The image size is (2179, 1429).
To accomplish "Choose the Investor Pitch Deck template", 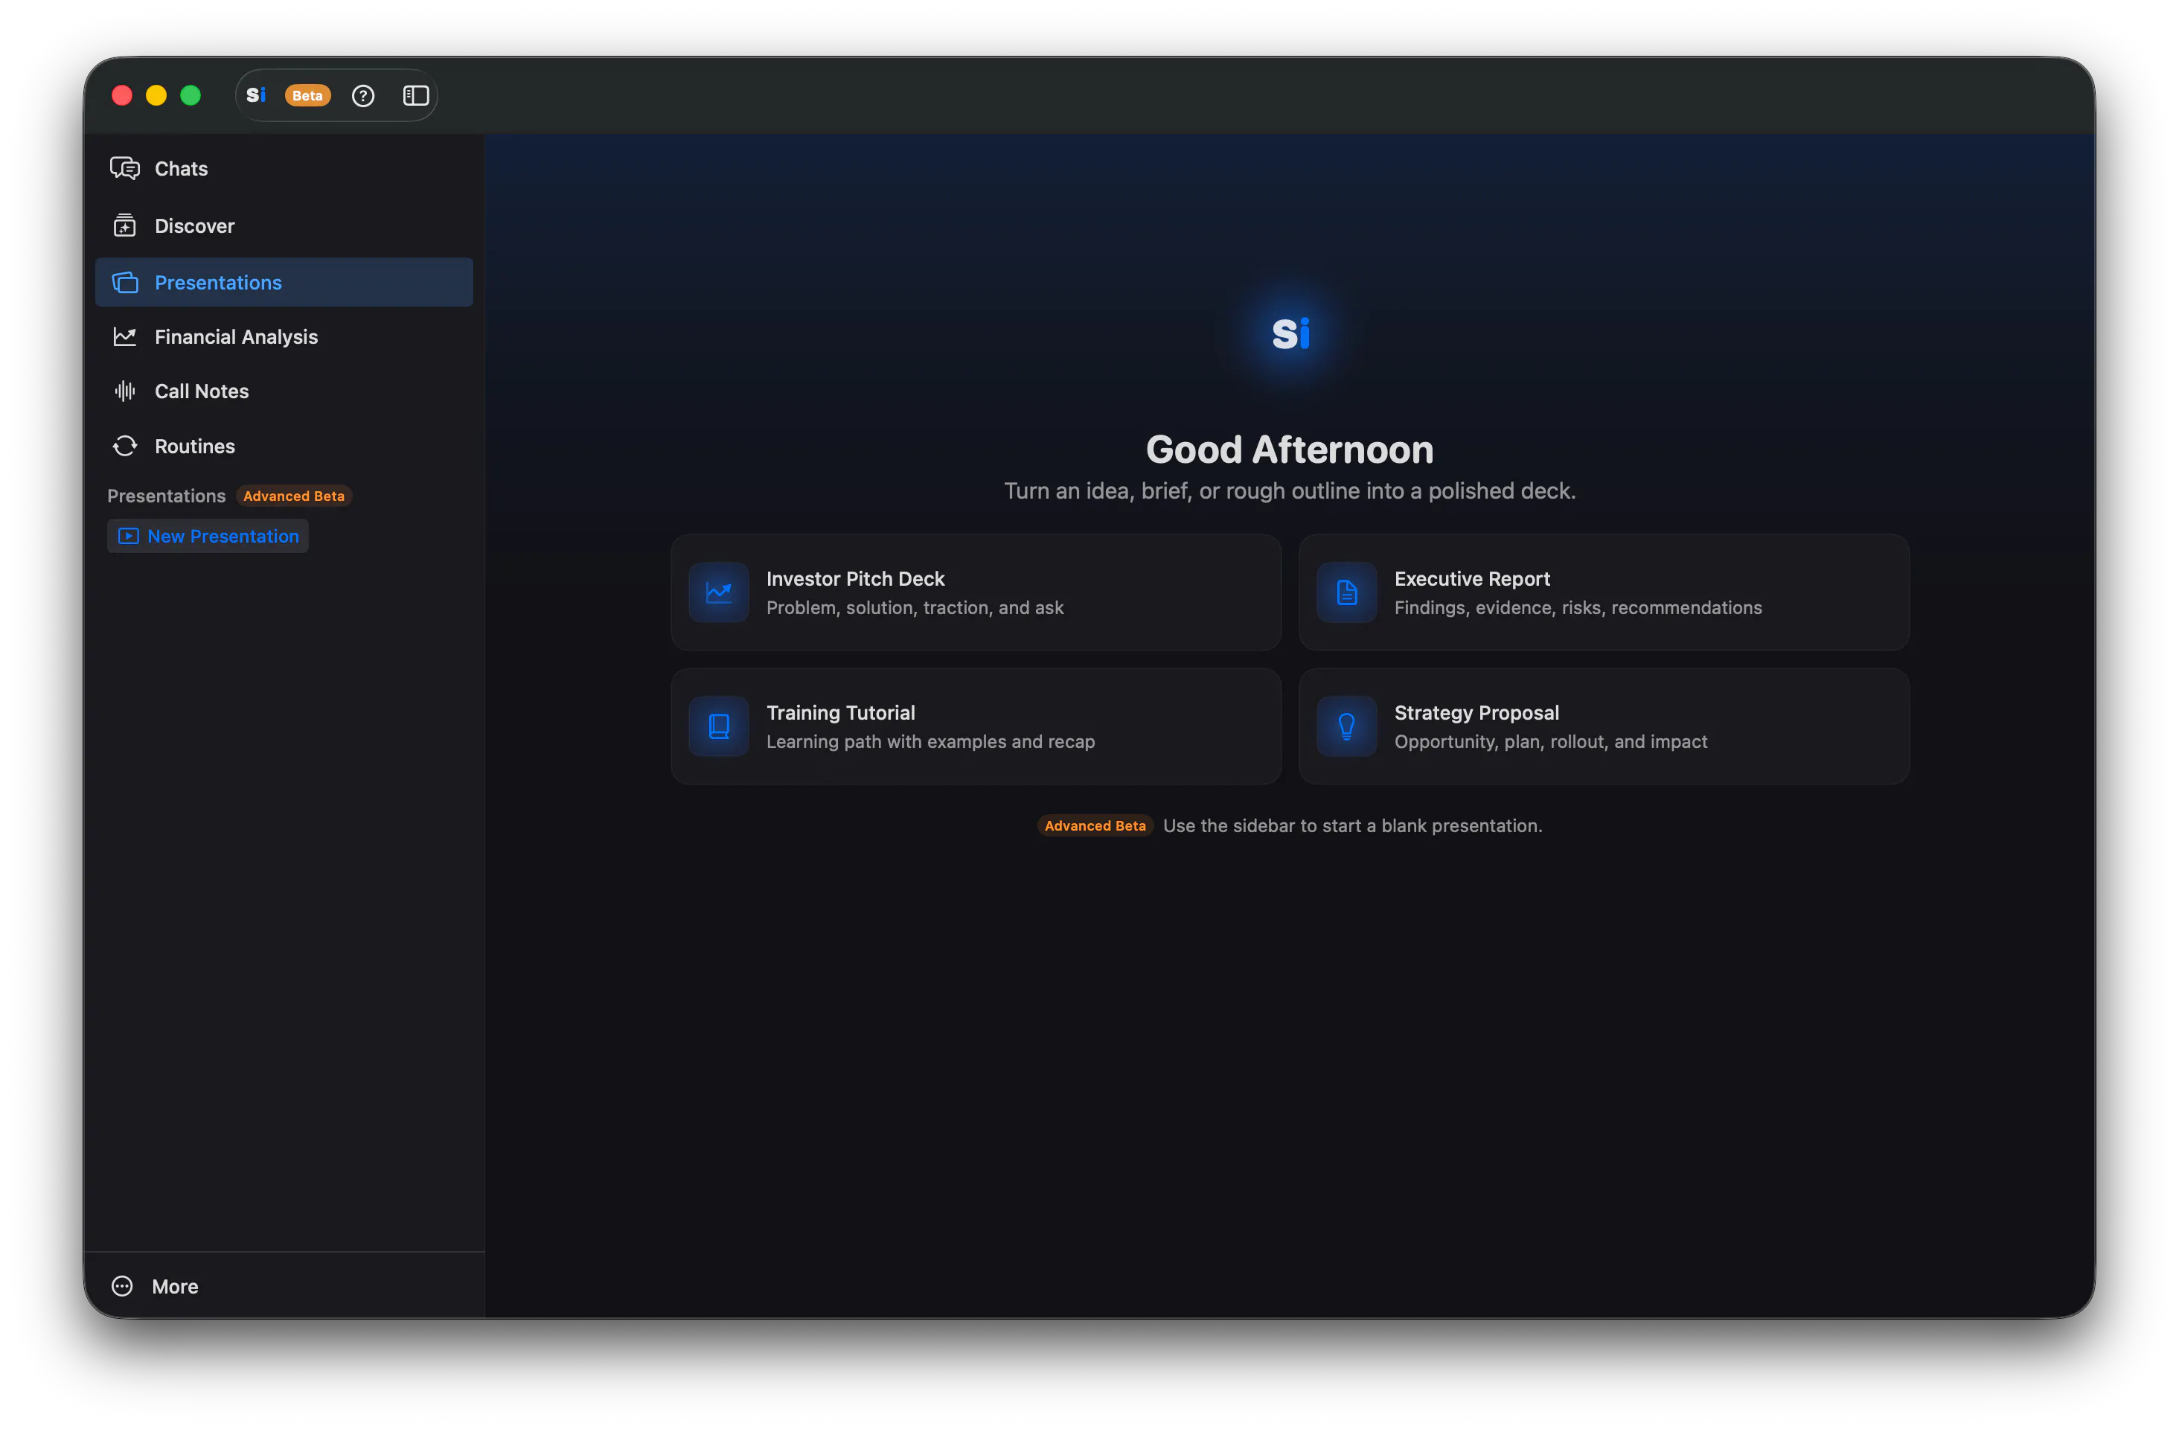I will tap(976, 592).
